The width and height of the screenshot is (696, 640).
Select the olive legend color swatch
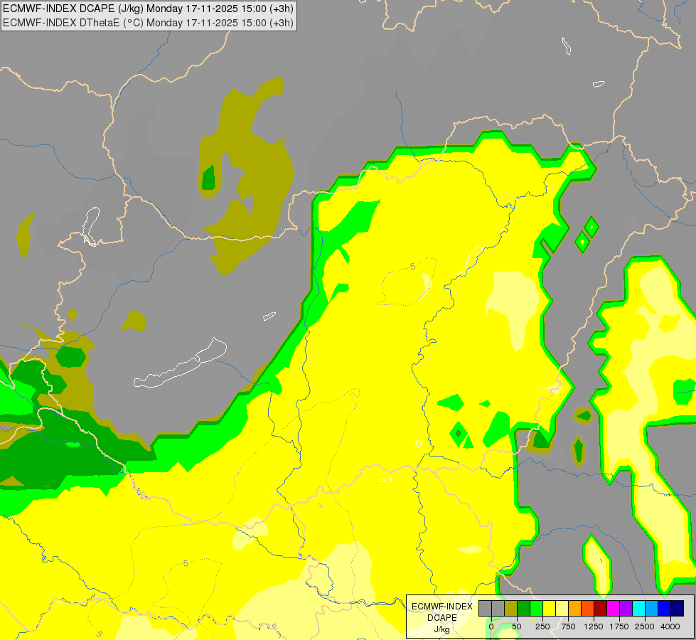click(511, 608)
